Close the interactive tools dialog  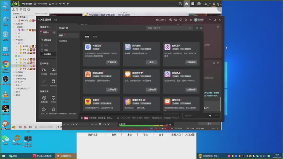click(x=201, y=28)
